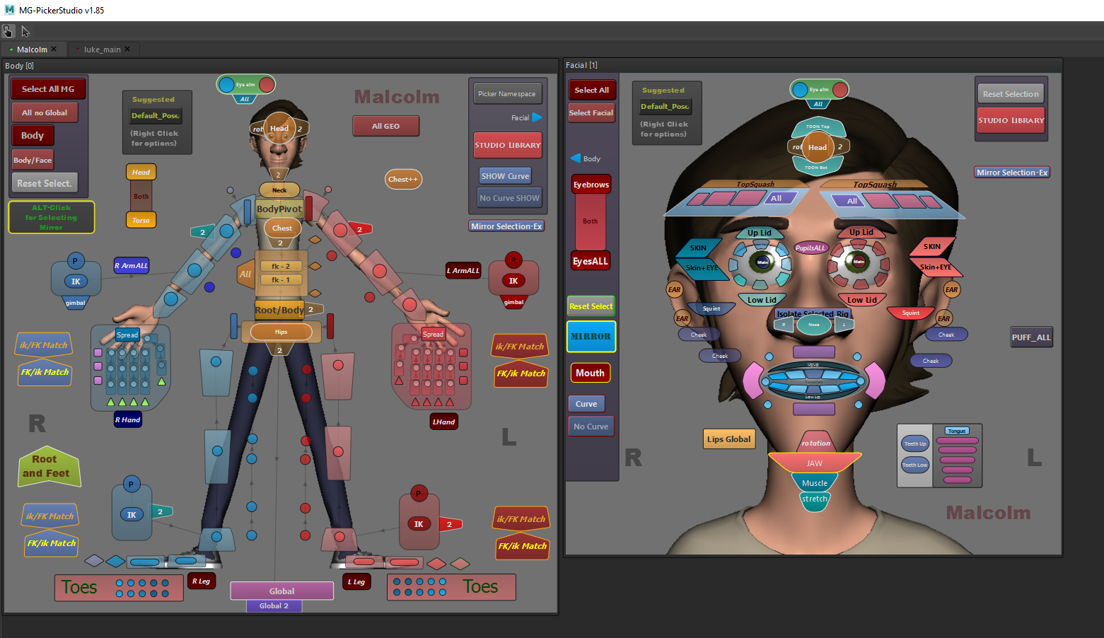The width and height of the screenshot is (1104, 638).
Task: Select the Chest control ellipse
Action: [281, 228]
